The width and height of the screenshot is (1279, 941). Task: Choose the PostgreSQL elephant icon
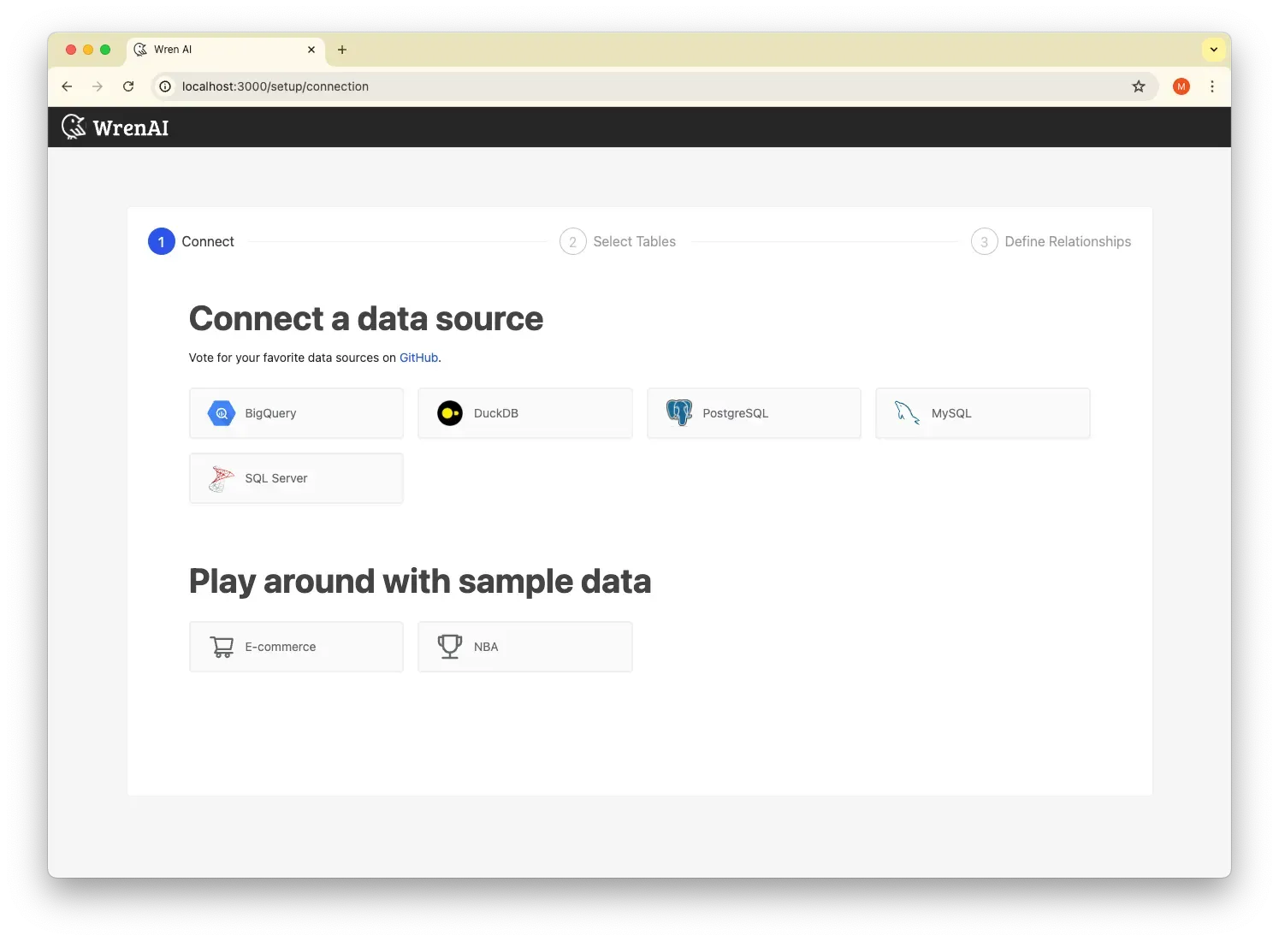pyautogui.click(x=679, y=413)
